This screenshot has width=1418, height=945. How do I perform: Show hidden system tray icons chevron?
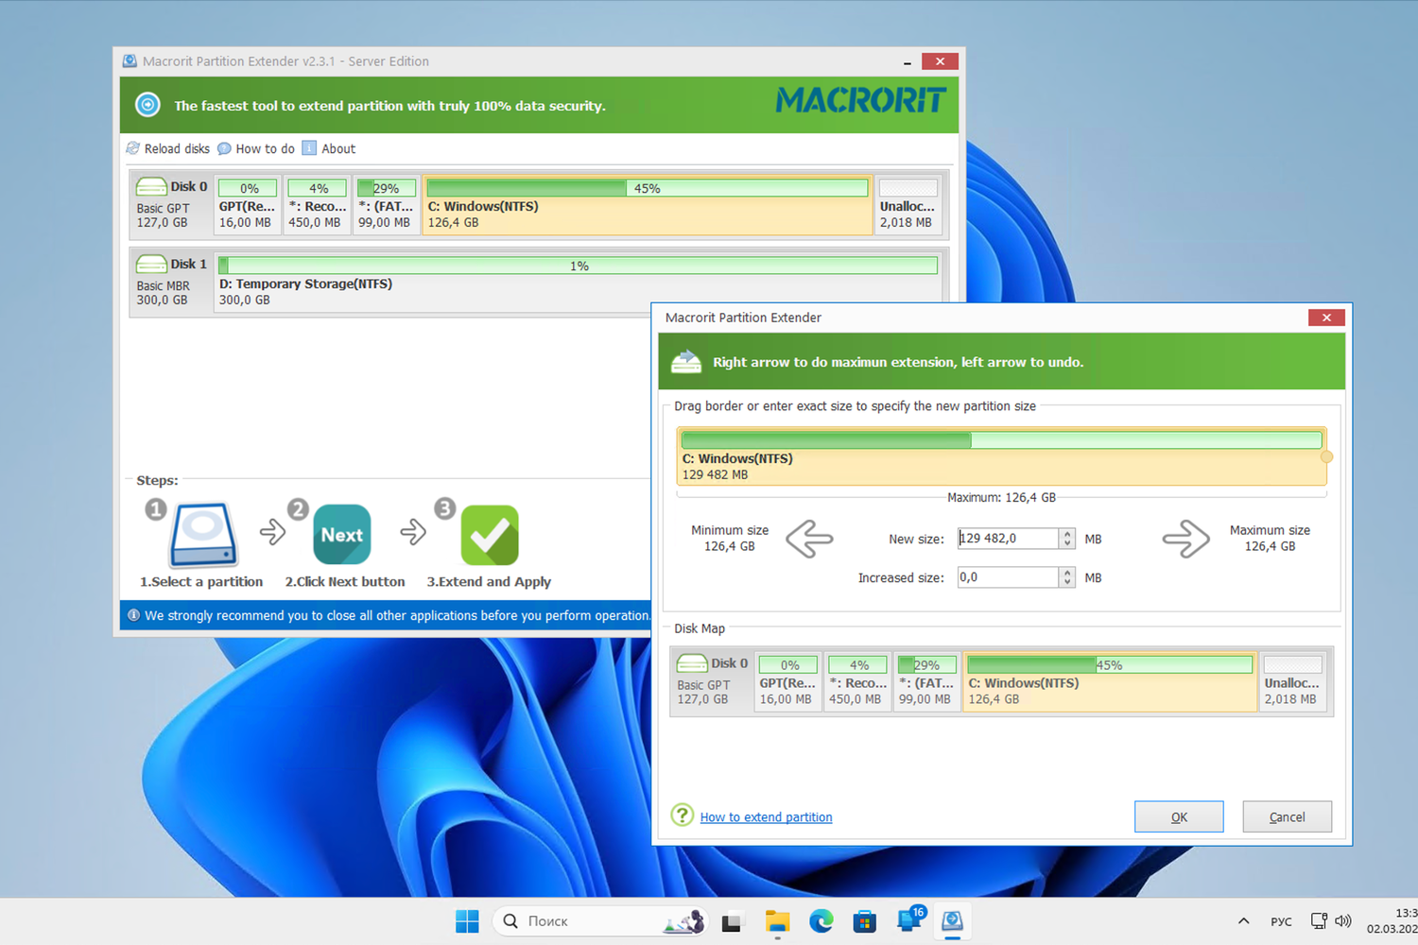tap(1243, 921)
